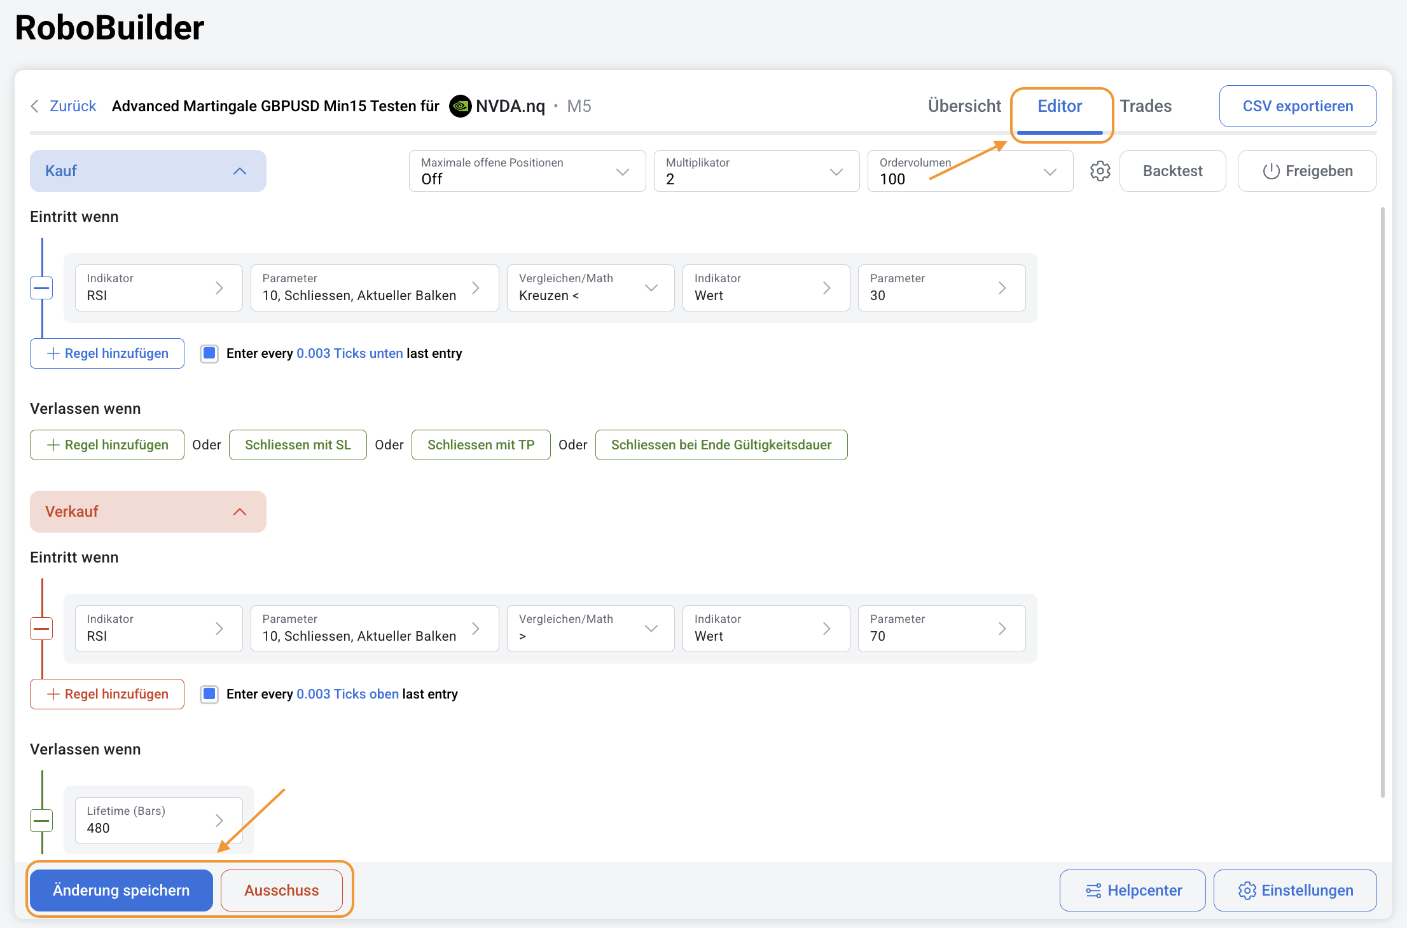Open the Parameter 30 field arrow
Image resolution: width=1407 pixels, height=928 pixels.
pyautogui.click(x=1002, y=288)
